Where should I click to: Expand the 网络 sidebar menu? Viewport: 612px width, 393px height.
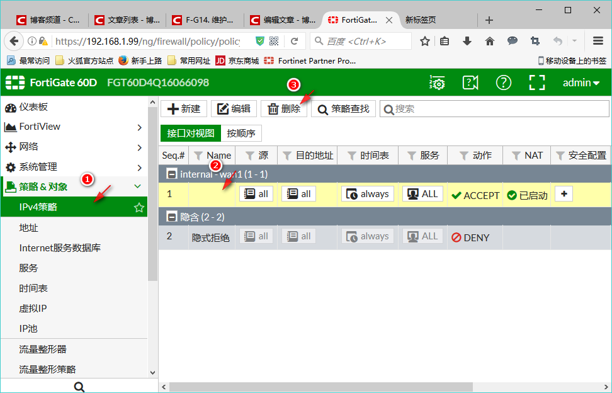point(140,147)
